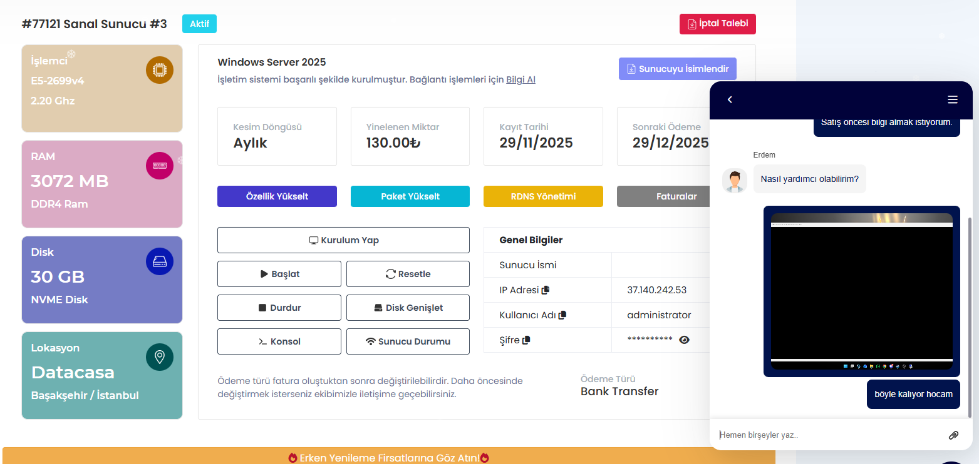
Task: Open the Bilgi Al link
Action: coord(521,79)
